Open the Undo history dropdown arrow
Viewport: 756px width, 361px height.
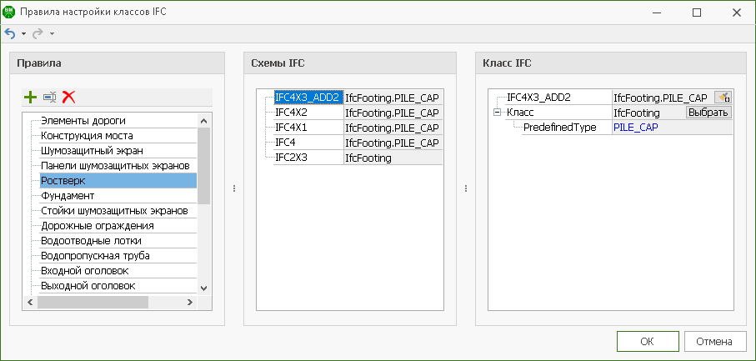[x=23, y=33]
